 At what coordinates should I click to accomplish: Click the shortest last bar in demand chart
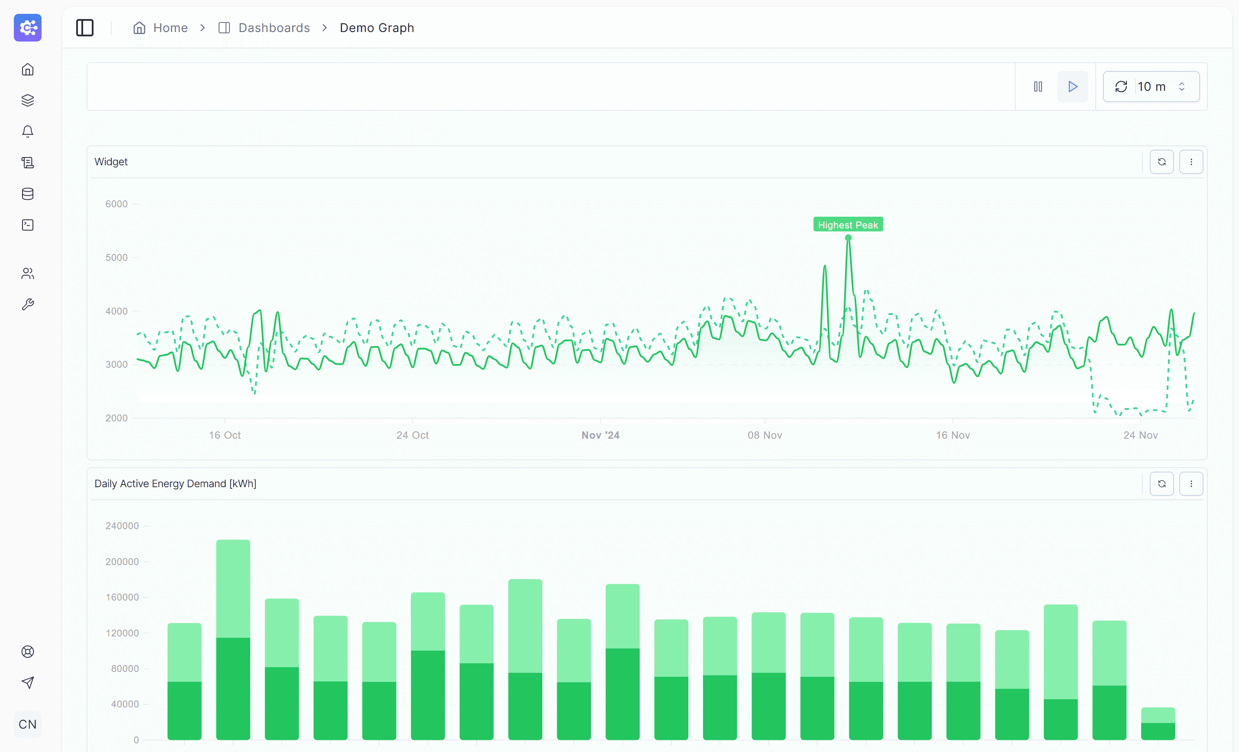click(1158, 723)
